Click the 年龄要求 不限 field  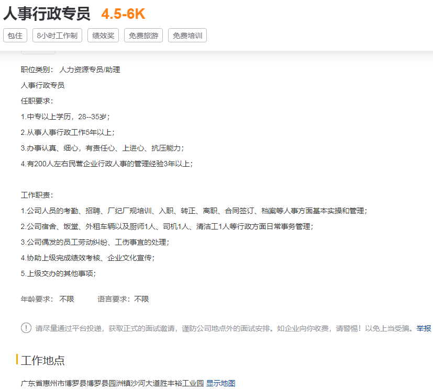click(48, 299)
